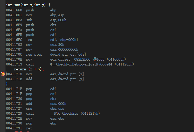This screenshot has width=194, height=132.
Task: Click the breakpoint arrow icon at 00411718
Action: [x=3, y=74]
